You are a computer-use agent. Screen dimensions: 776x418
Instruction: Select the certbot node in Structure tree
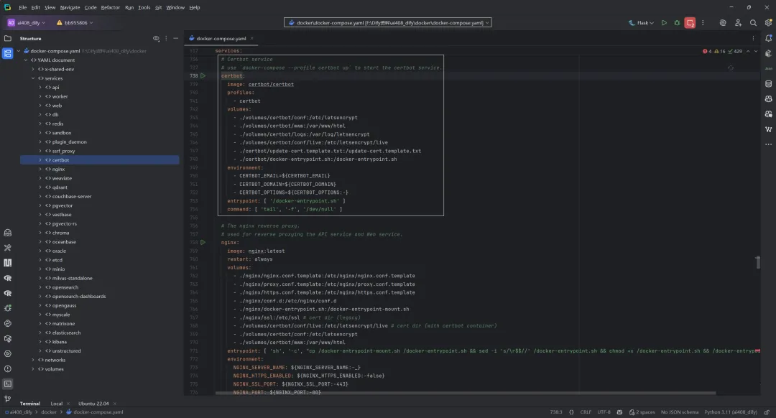tap(99, 159)
